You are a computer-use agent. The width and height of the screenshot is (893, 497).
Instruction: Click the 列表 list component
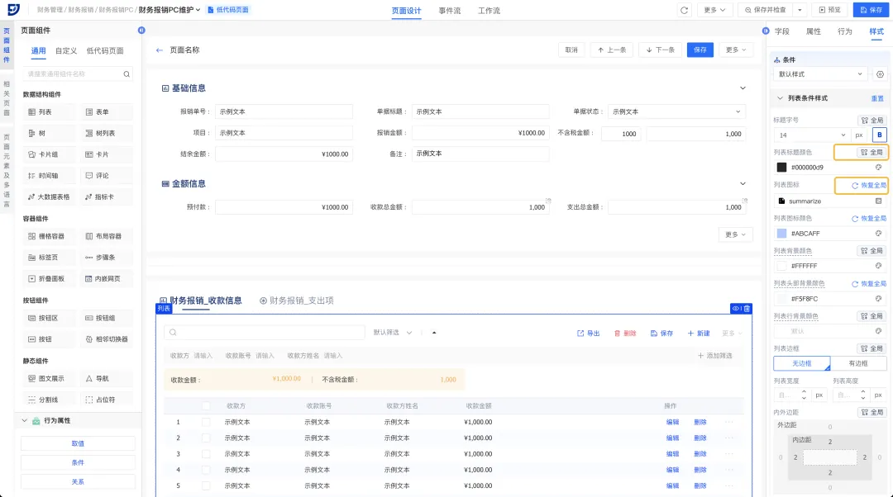click(50, 112)
